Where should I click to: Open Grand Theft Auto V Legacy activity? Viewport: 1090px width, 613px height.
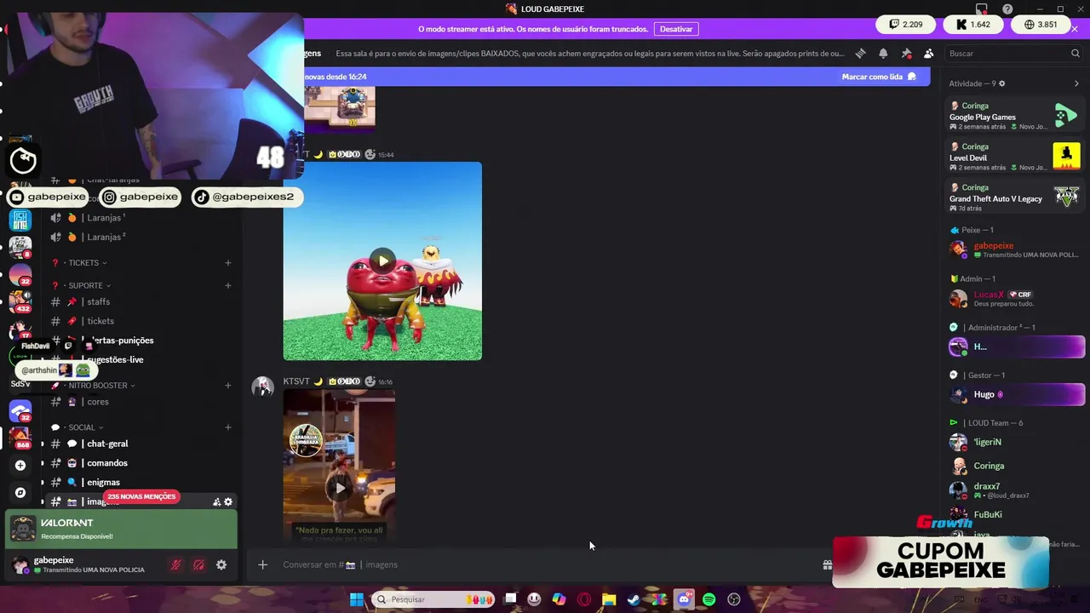point(1015,198)
